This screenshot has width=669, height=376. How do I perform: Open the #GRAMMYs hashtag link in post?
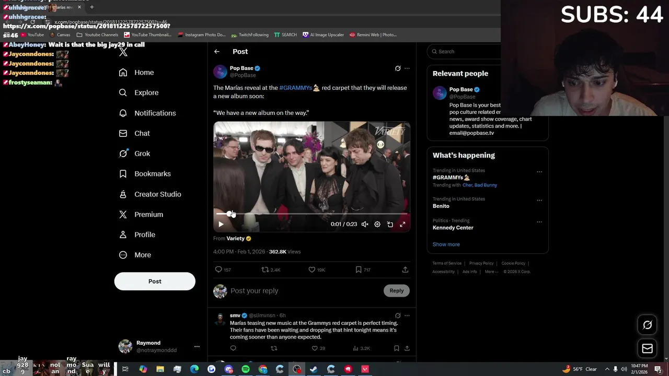click(295, 88)
